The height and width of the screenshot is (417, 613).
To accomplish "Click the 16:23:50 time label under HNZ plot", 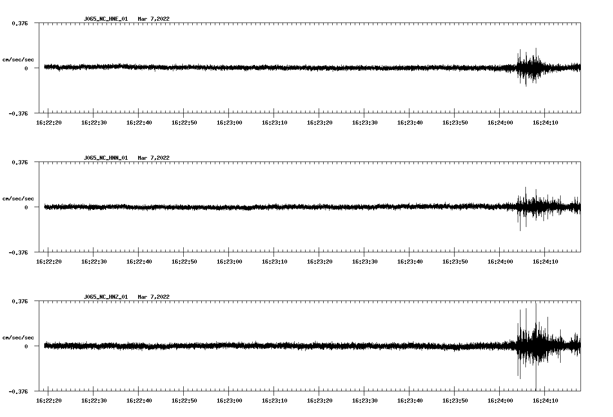I will coord(455,401).
